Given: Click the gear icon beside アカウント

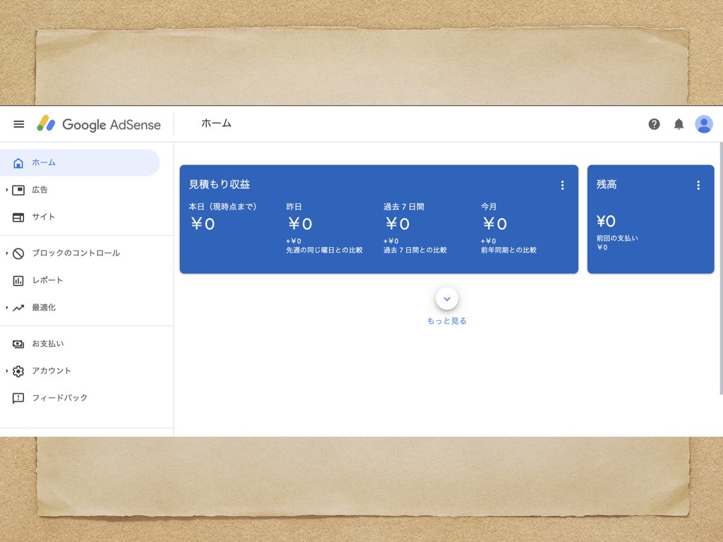Looking at the screenshot, I should (18, 371).
